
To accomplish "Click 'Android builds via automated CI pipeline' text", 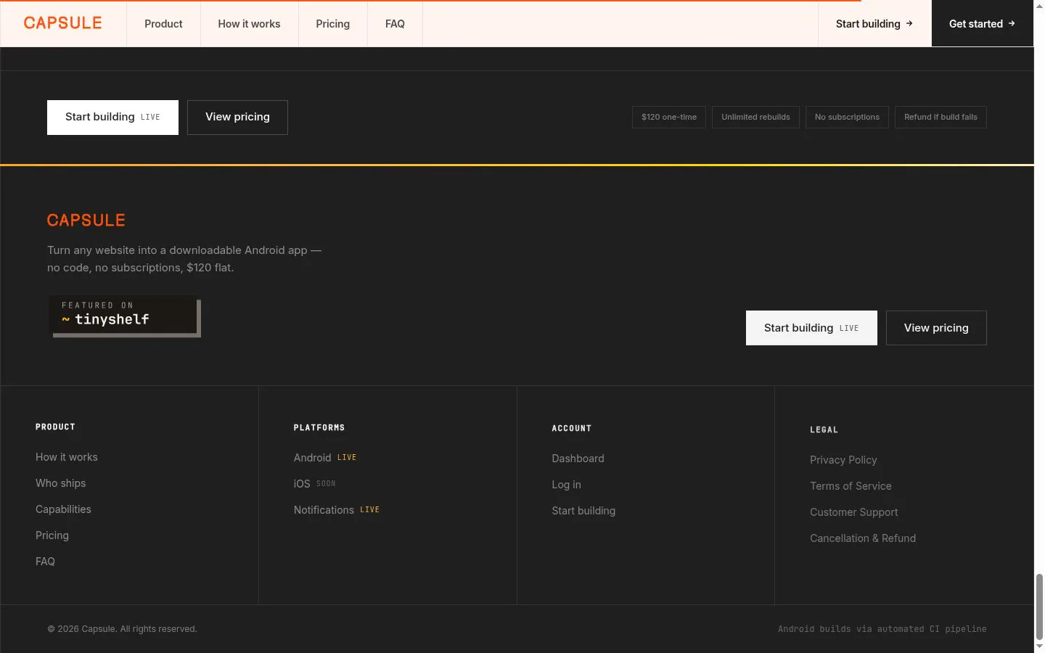I will pyautogui.click(x=882, y=629).
